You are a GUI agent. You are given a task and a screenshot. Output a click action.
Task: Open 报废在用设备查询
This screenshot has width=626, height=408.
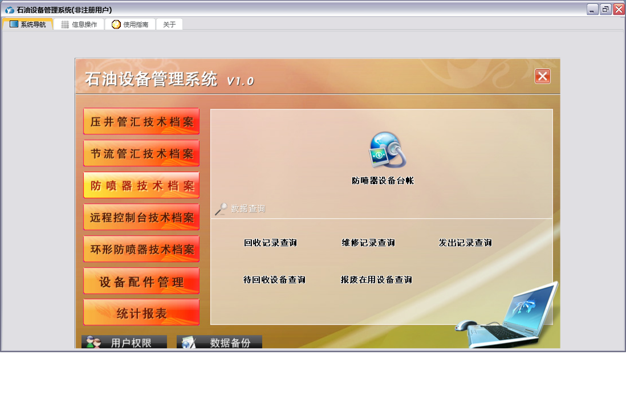(x=376, y=280)
